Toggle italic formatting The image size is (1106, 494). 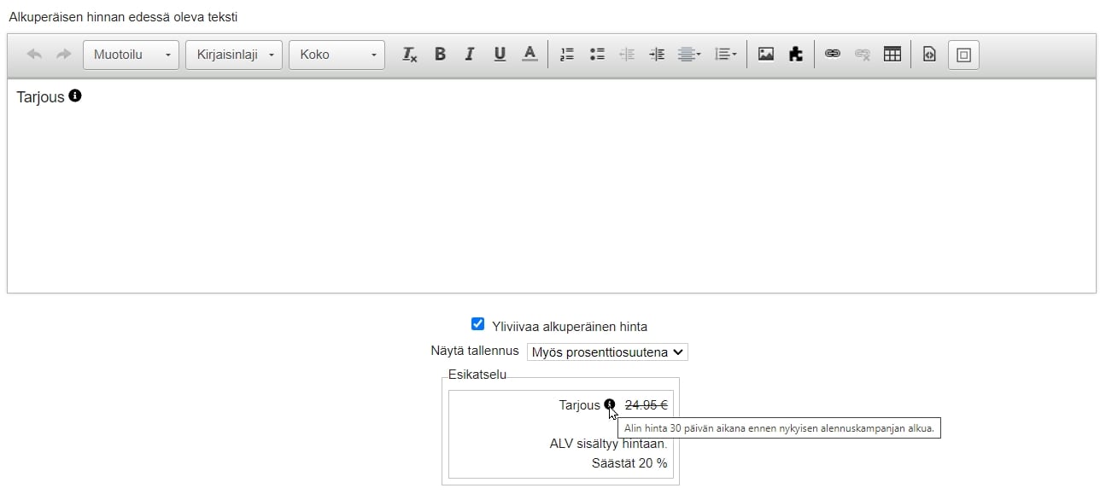point(469,55)
